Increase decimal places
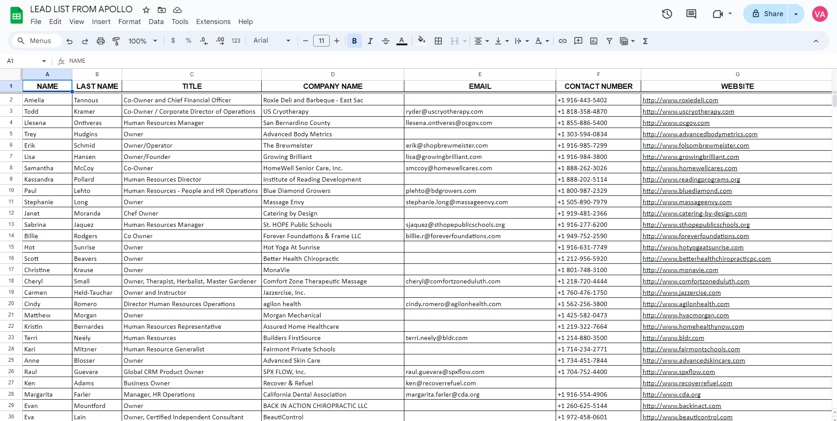Image resolution: width=837 pixels, height=421 pixels. (220, 41)
